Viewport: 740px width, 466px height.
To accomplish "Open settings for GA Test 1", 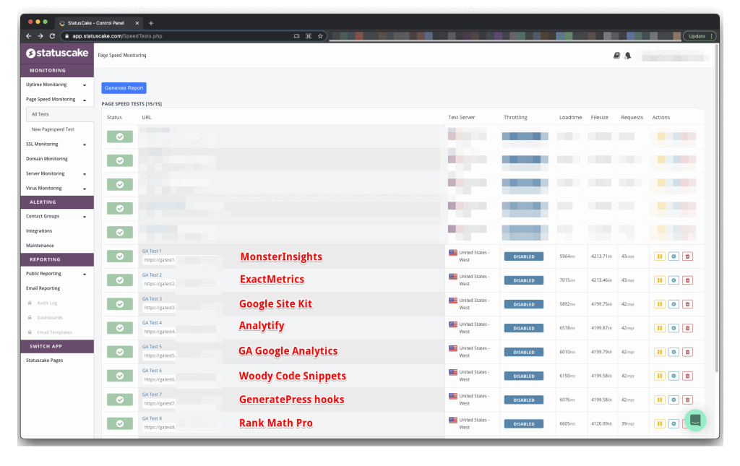I will (674, 256).
